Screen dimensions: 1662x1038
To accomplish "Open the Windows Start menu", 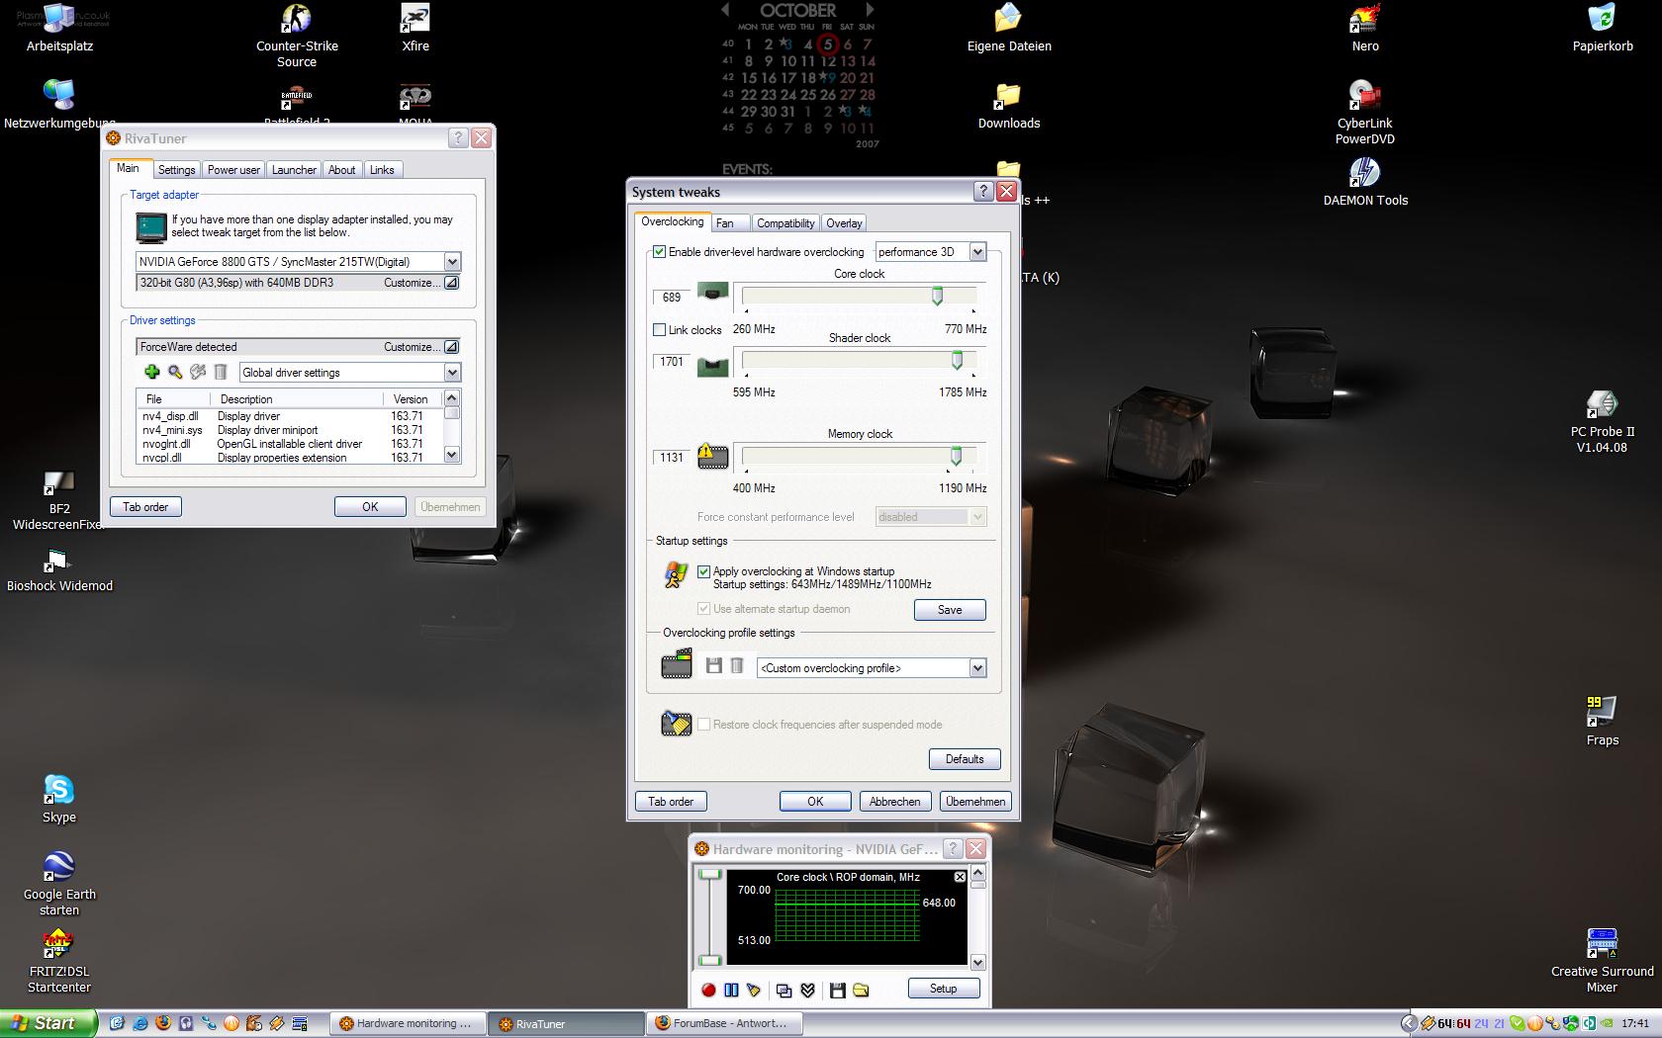I will point(48,1023).
